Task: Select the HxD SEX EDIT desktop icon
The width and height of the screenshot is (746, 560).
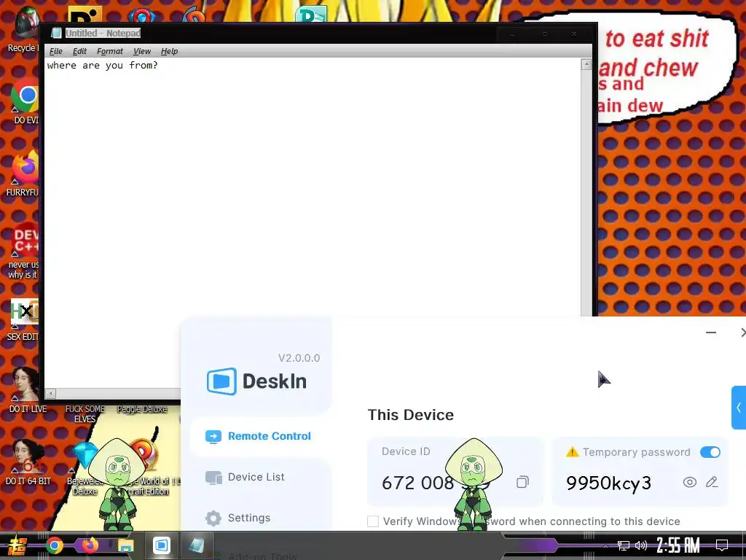Action: click(x=24, y=319)
